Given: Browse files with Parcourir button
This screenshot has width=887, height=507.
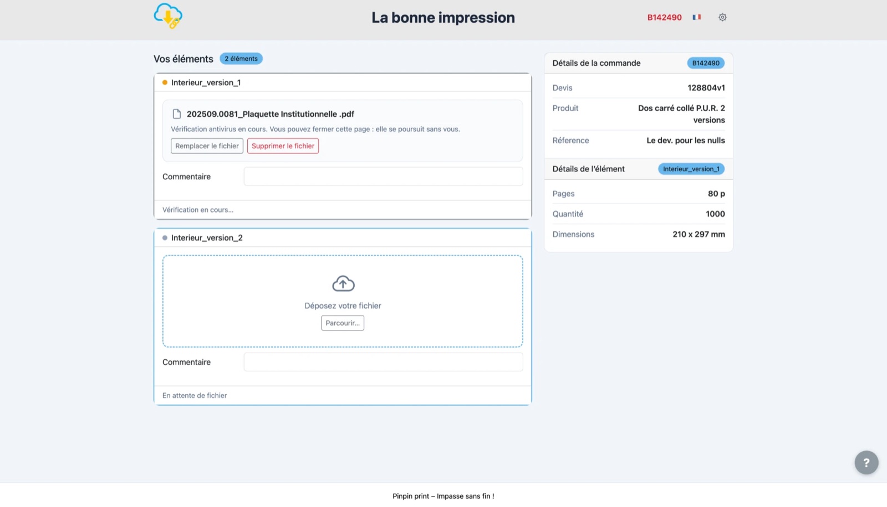Looking at the screenshot, I should coord(343,323).
